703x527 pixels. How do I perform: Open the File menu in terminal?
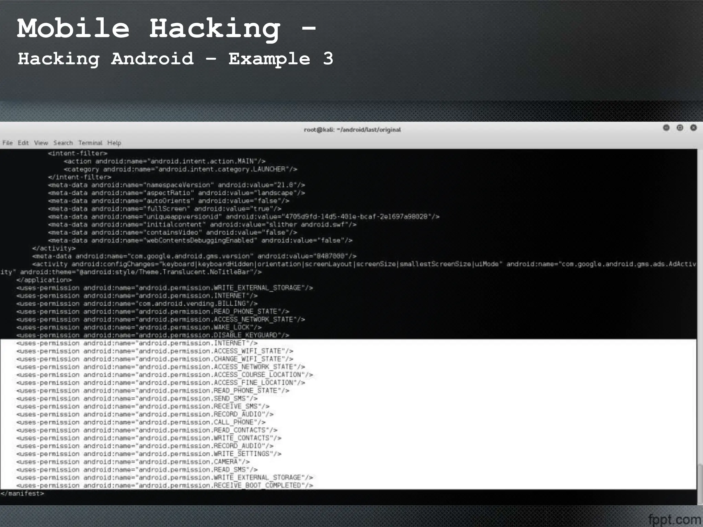point(8,143)
